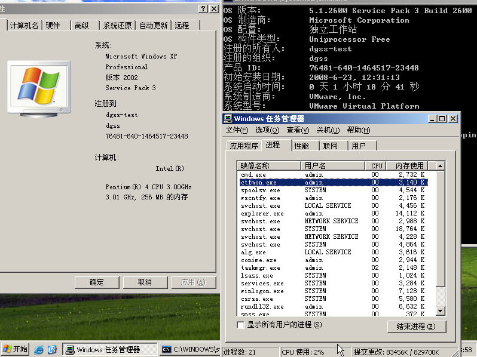477x357 pixels.
Task: Open 自动更新 tab in System Properties
Action: point(153,25)
